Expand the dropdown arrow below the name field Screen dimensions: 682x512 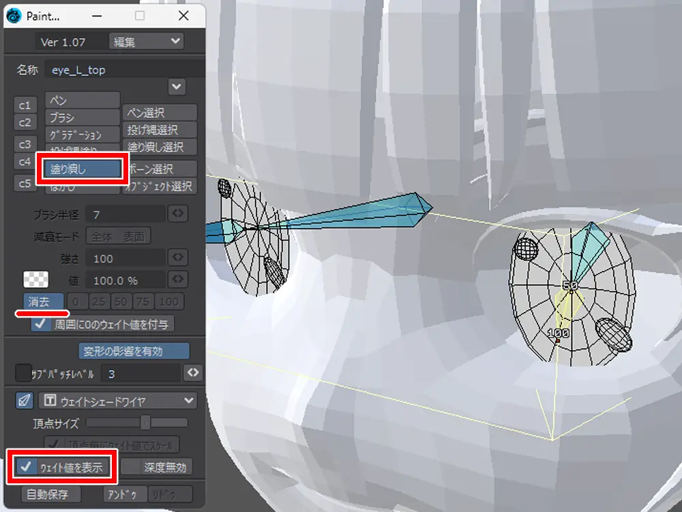pos(177,87)
